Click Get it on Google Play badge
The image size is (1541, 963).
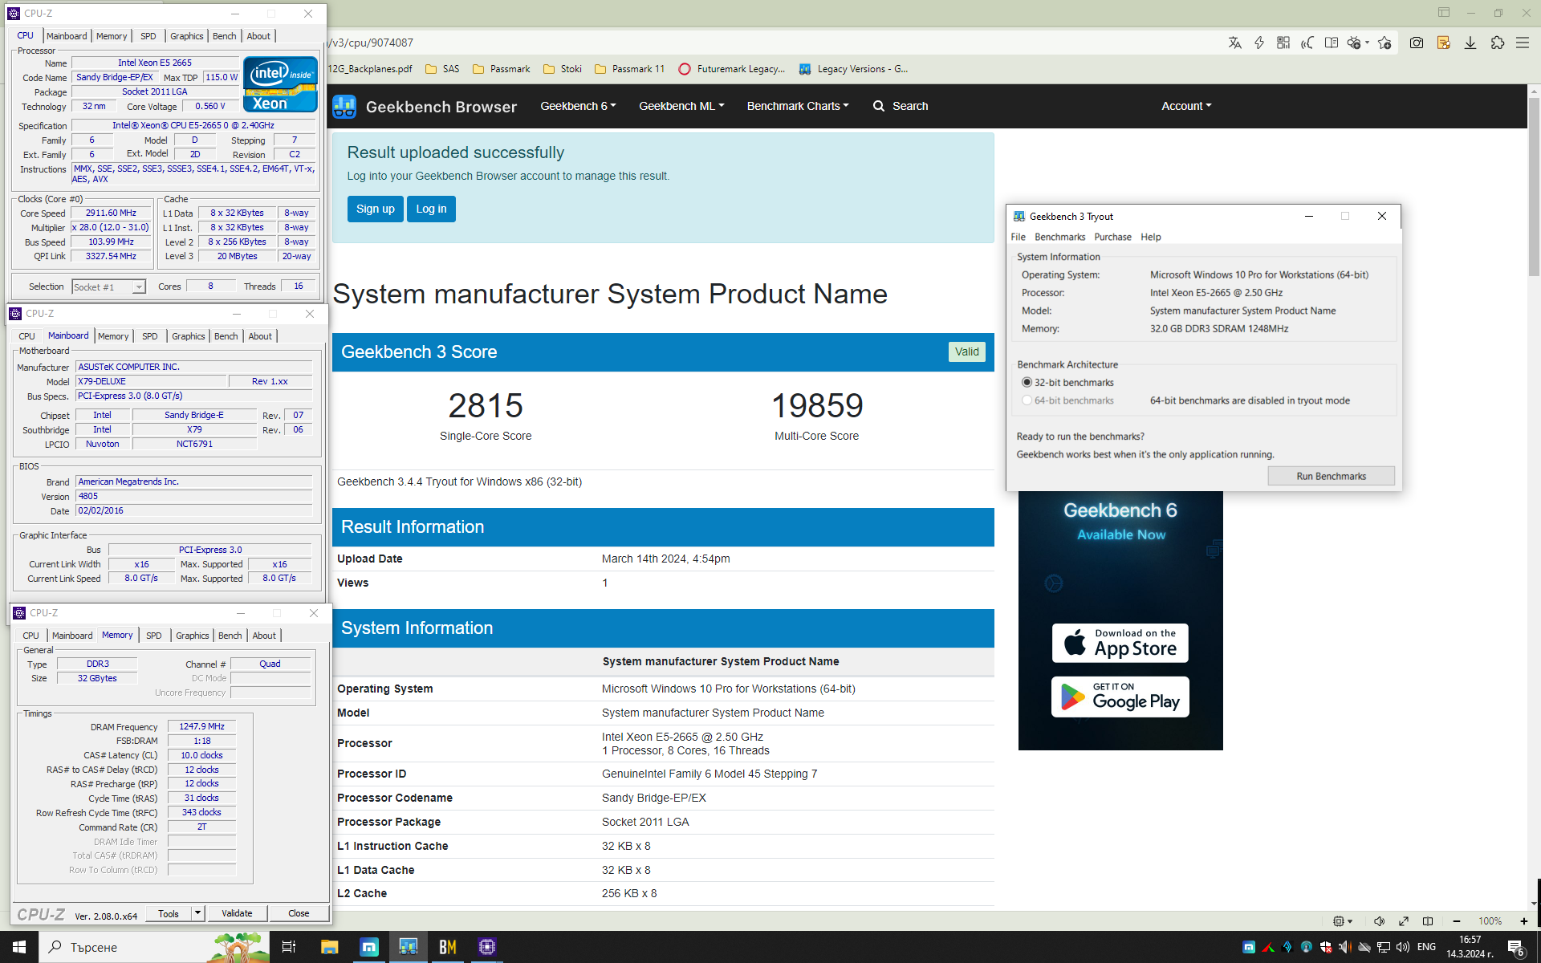coord(1120,697)
